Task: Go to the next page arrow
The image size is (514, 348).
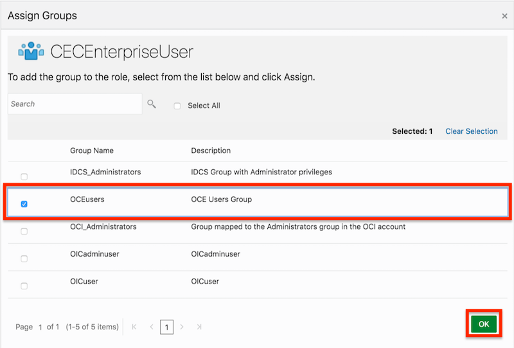Action: tap(182, 327)
